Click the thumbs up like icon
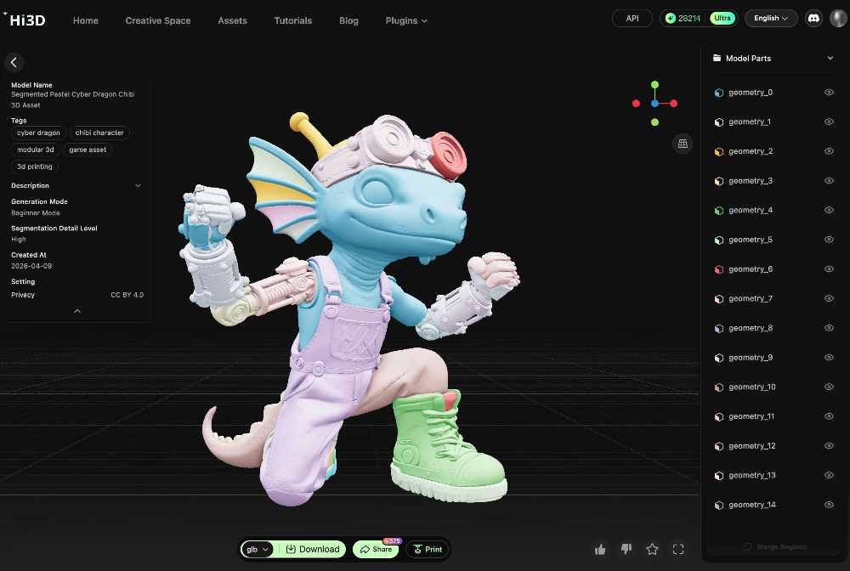The width and height of the screenshot is (850, 571). point(600,550)
